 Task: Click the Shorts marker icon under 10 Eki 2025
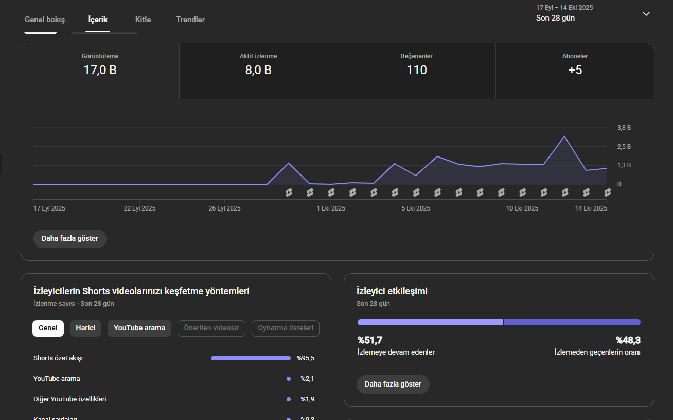[x=523, y=192]
